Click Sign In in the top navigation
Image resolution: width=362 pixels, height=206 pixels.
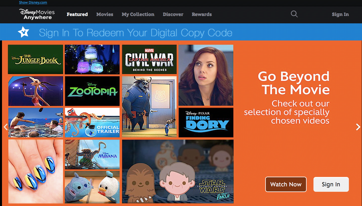coord(340,14)
